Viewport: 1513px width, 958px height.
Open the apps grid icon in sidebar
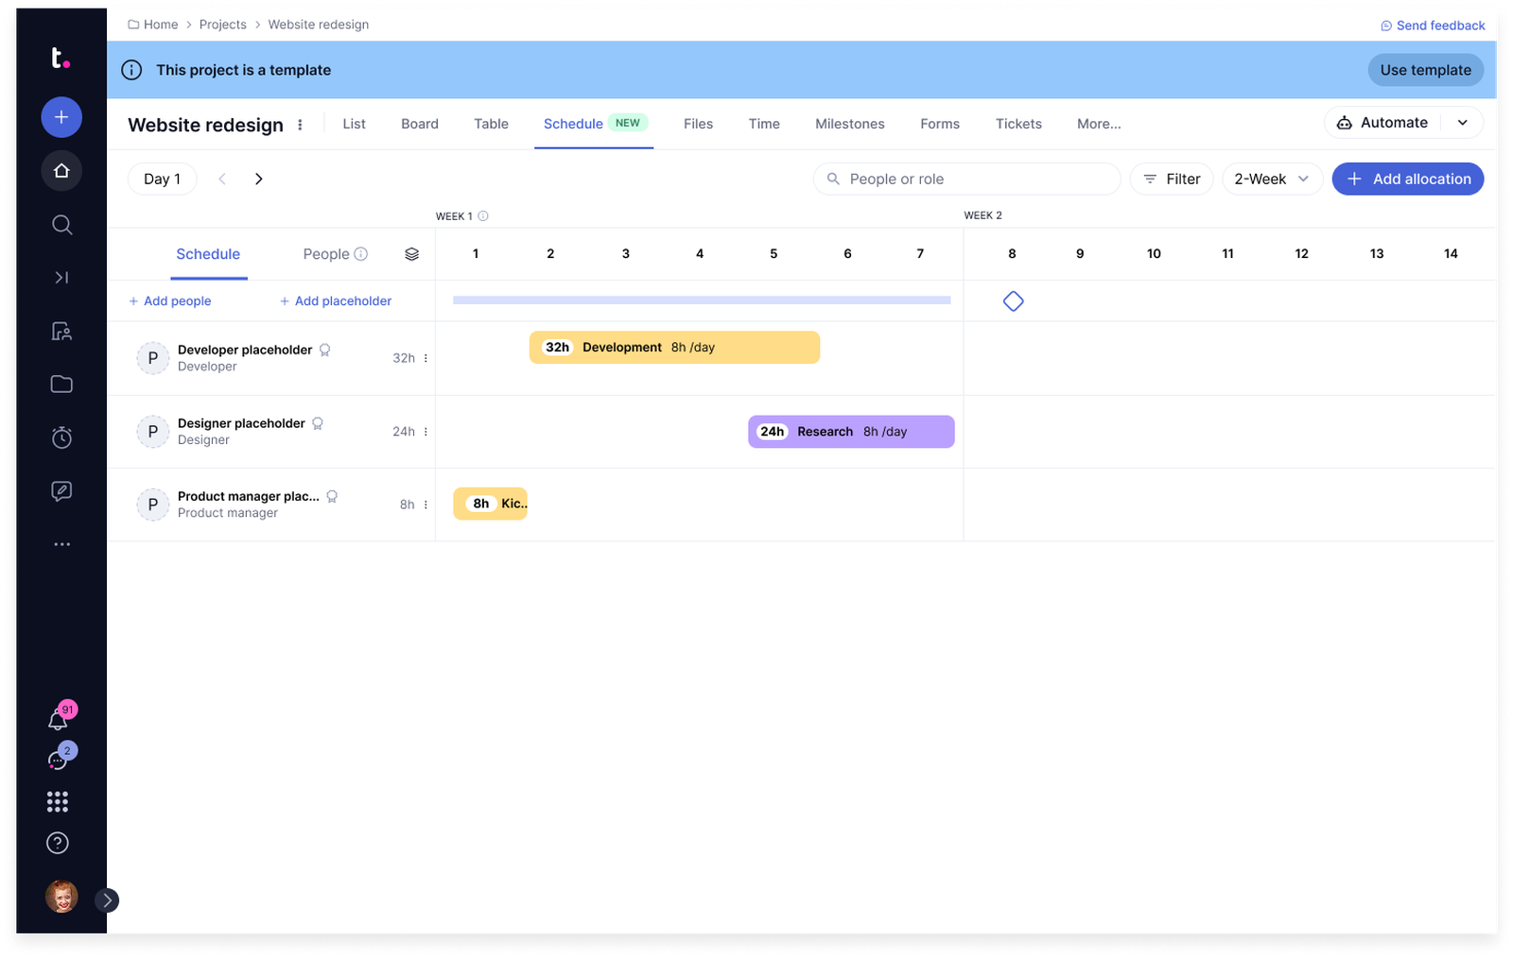(x=58, y=801)
